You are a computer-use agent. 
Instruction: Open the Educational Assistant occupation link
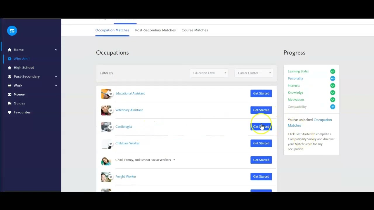130,93
